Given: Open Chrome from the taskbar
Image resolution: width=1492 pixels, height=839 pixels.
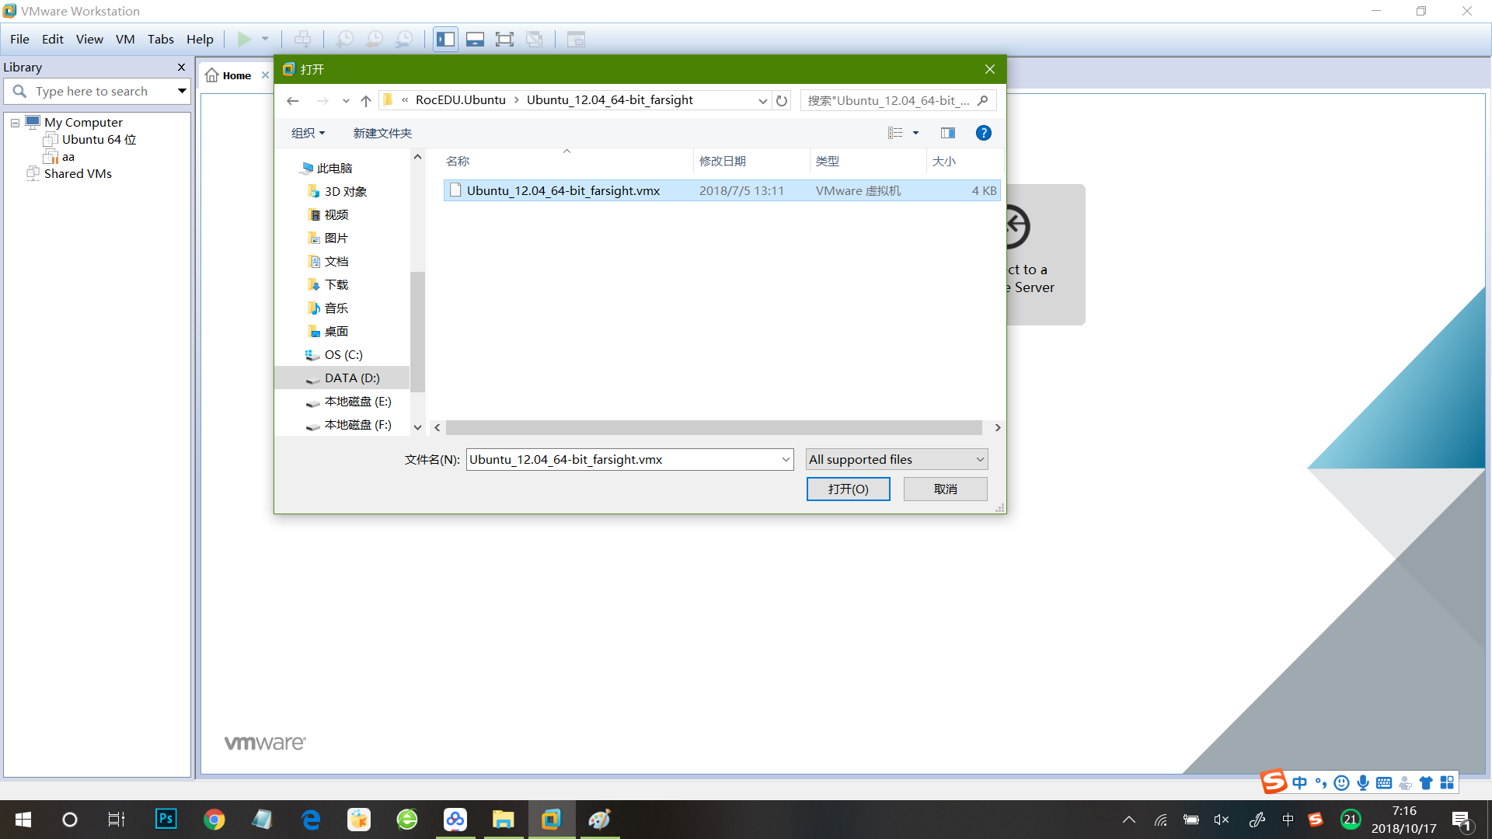Looking at the screenshot, I should 214,820.
